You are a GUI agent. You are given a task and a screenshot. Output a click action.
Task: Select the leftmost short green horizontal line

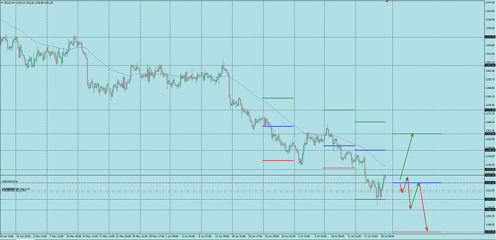pos(278,98)
